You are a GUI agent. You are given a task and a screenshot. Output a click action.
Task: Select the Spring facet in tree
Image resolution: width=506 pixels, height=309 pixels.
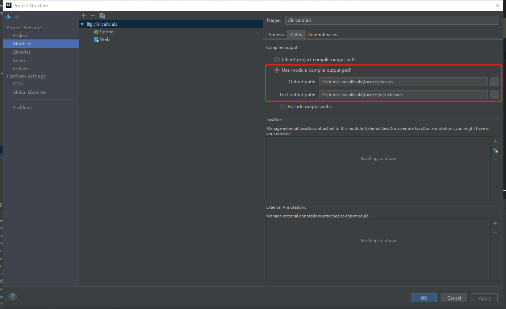tap(107, 32)
